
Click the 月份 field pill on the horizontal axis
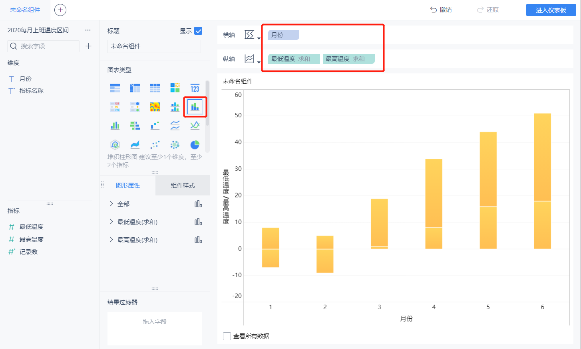(283, 35)
